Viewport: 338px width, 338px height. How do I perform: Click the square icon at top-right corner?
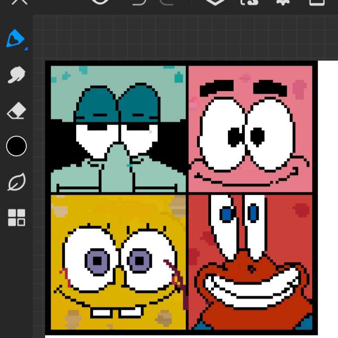tap(317, 2)
